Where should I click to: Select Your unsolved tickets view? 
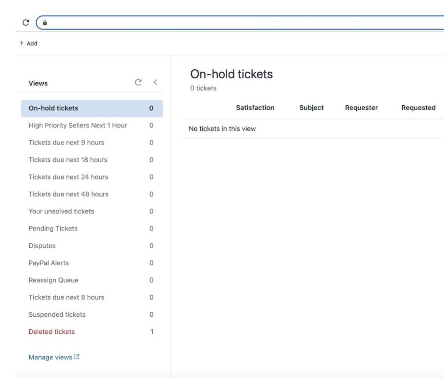[92, 211]
